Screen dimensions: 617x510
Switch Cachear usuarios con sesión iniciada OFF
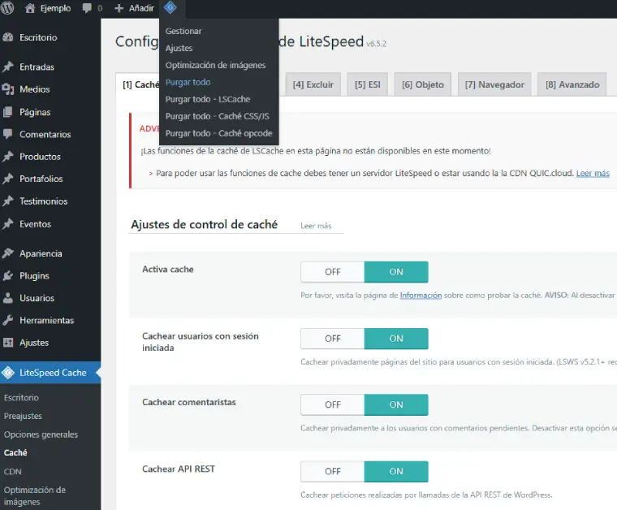[x=333, y=339]
